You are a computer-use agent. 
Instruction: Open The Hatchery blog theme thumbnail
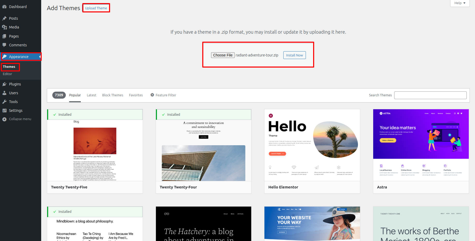pyautogui.click(x=204, y=224)
